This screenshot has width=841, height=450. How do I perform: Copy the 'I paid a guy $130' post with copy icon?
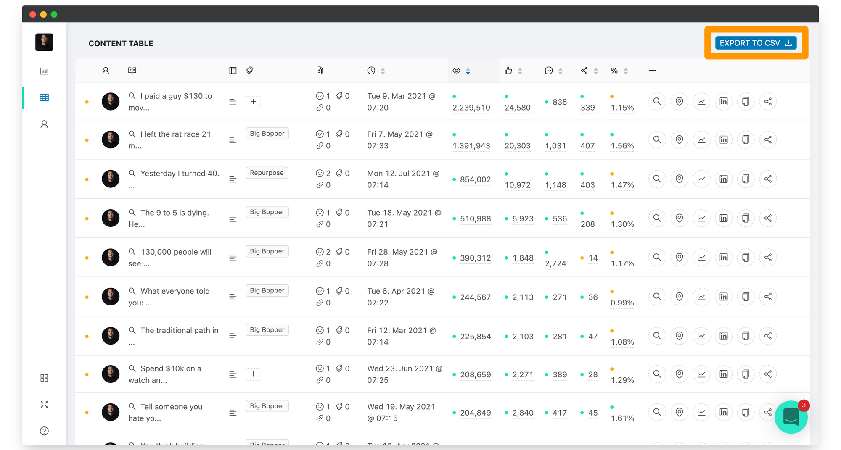pos(746,101)
